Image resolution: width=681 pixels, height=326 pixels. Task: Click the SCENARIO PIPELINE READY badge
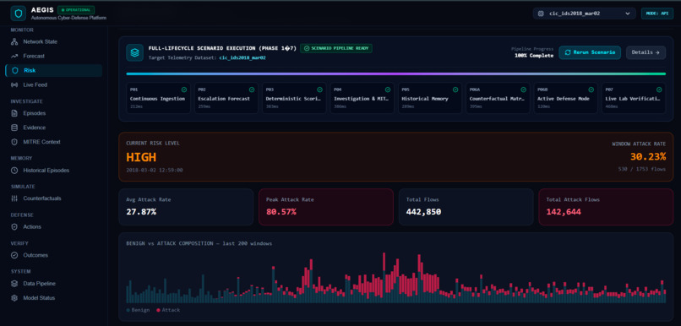coord(336,48)
